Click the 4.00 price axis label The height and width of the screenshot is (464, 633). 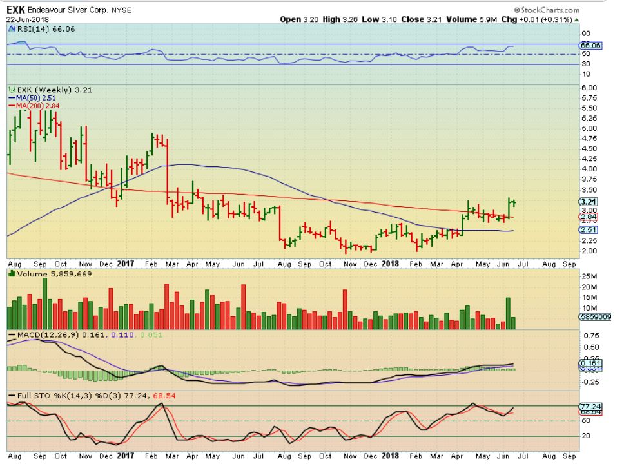click(x=589, y=169)
